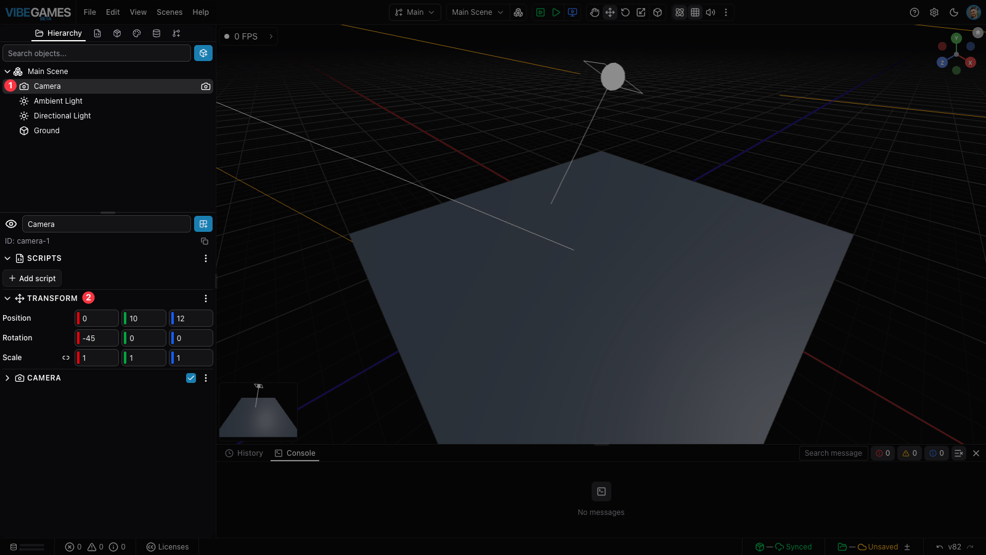Select the pan hand tool
The width and height of the screenshot is (986, 555).
point(595,12)
